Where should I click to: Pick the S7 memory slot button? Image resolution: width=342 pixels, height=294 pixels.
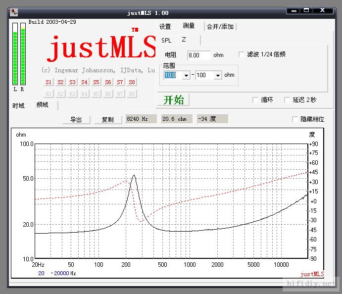click(x=120, y=82)
